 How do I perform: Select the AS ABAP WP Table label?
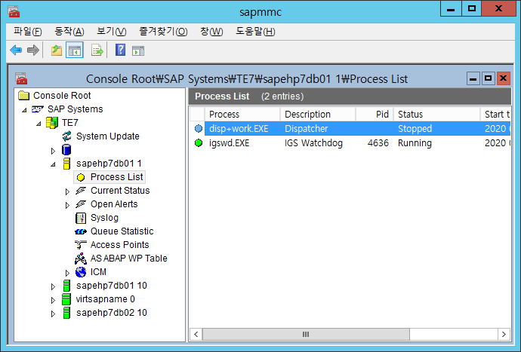point(129,259)
